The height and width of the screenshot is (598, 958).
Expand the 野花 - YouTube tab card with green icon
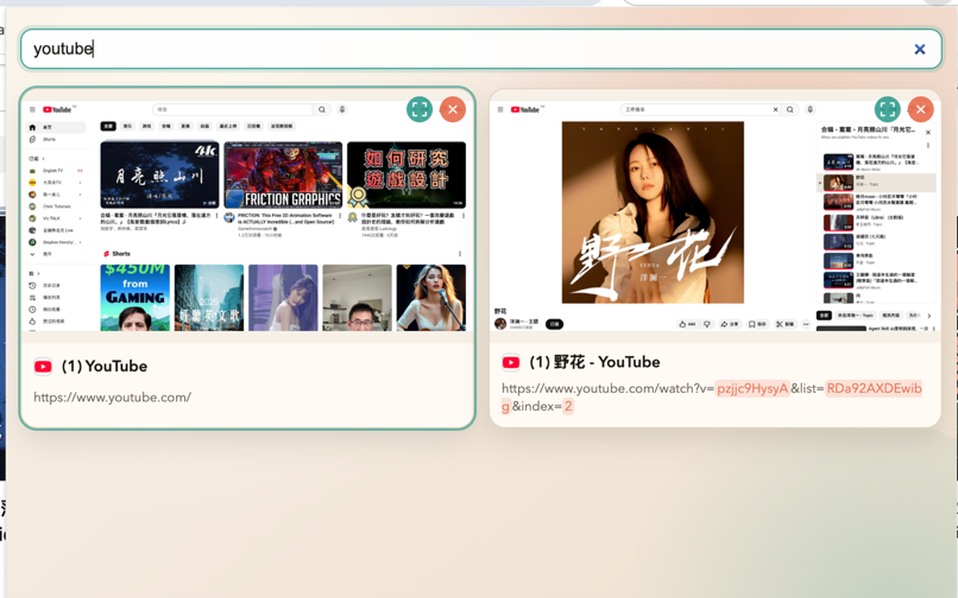click(x=888, y=109)
